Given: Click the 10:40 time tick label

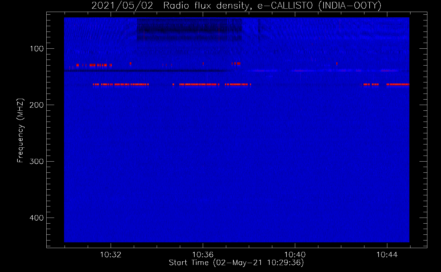Looking at the screenshot, I should pos(295,255).
